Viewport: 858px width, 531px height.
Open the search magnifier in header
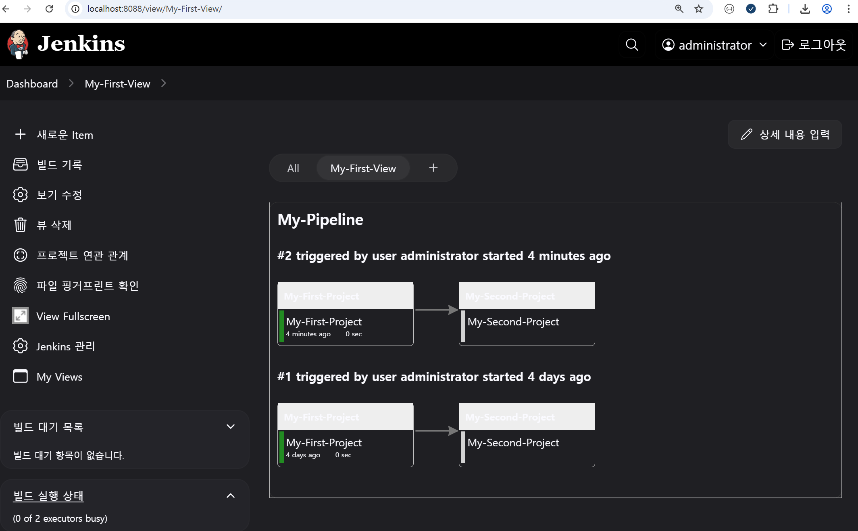point(632,45)
